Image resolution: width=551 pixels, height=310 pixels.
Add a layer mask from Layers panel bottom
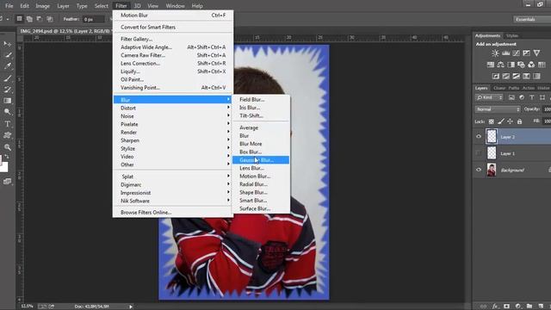(x=506, y=307)
